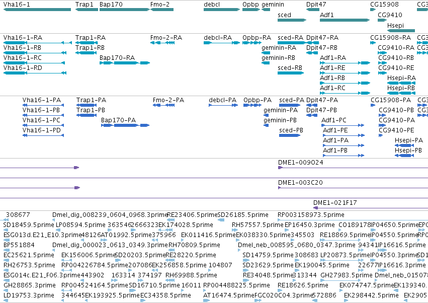Viewport: 428px width, 303px height.
Task: Select the sced-PB protein label
Action: click(x=291, y=130)
